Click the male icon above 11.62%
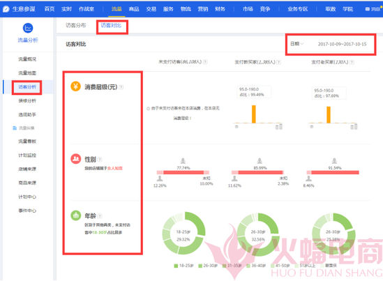Screen dimensions: 383x281 tap(234, 179)
